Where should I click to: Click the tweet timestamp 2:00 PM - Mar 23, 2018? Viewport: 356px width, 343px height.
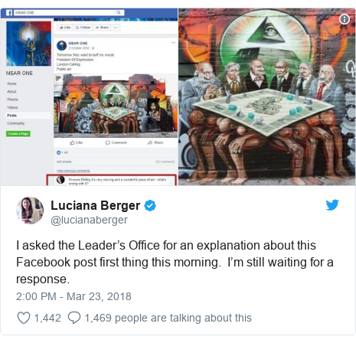pyautogui.click(x=73, y=296)
